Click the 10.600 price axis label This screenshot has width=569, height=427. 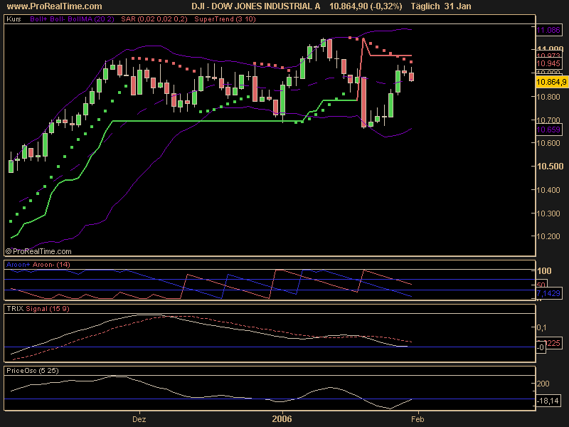coord(548,143)
